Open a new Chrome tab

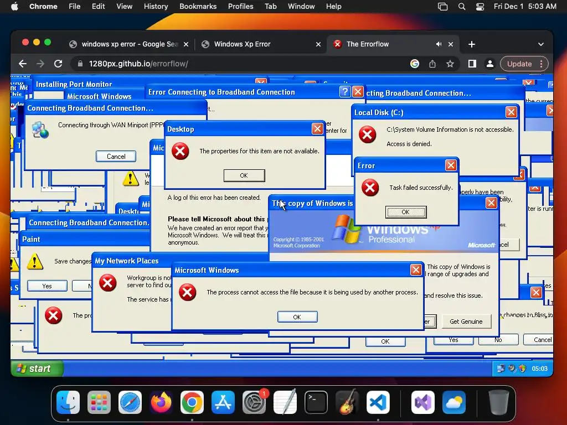(x=472, y=44)
